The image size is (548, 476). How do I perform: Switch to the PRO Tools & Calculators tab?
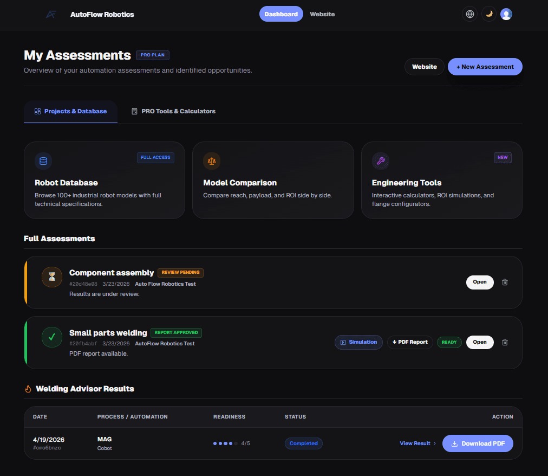click(x=173, y=111)
